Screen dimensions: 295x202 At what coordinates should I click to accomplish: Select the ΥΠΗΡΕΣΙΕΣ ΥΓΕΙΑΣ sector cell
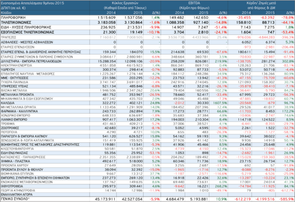14,85
